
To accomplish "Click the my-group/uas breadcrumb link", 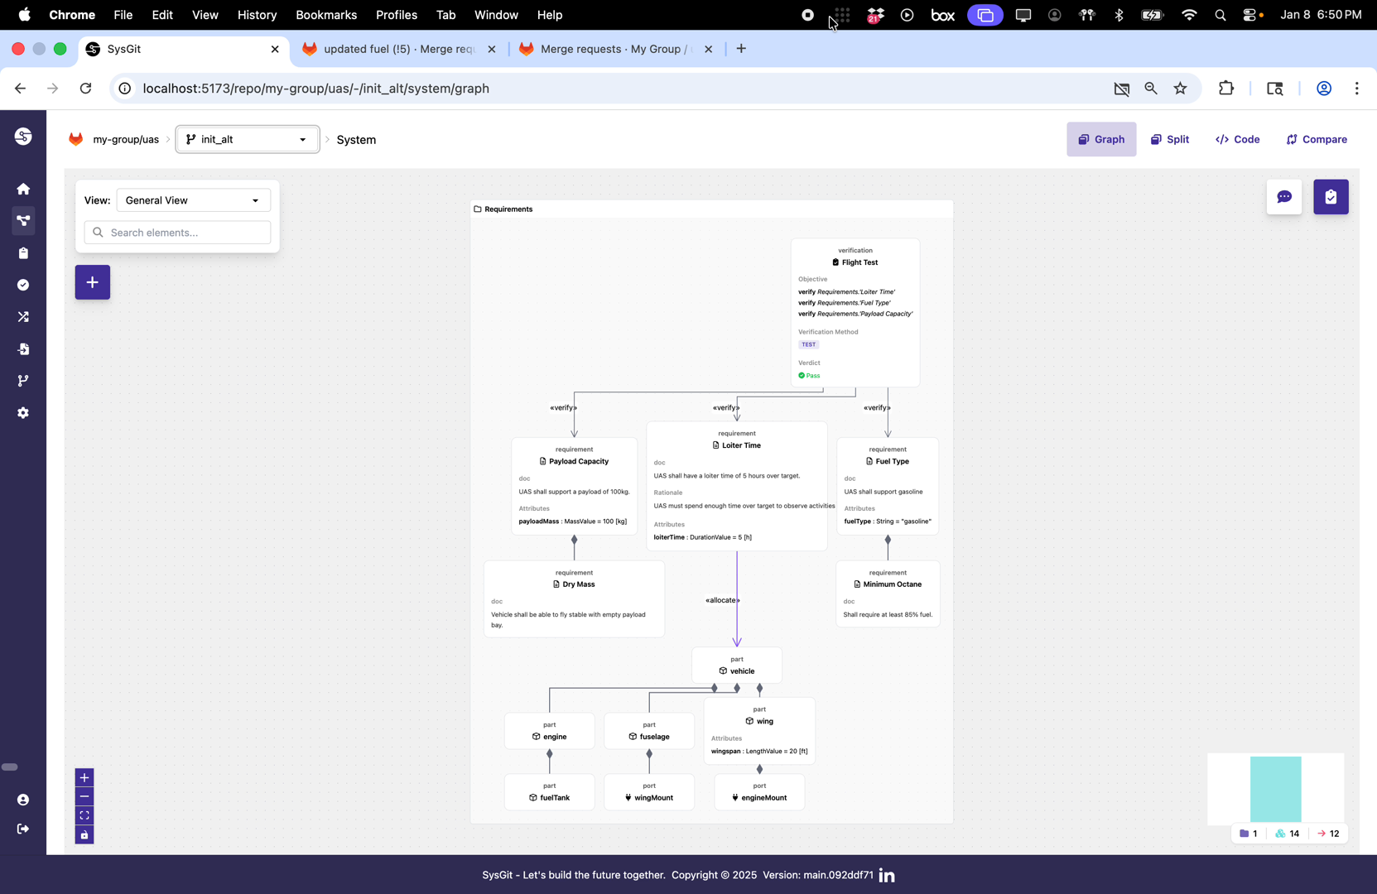I will tap(126, 139).
